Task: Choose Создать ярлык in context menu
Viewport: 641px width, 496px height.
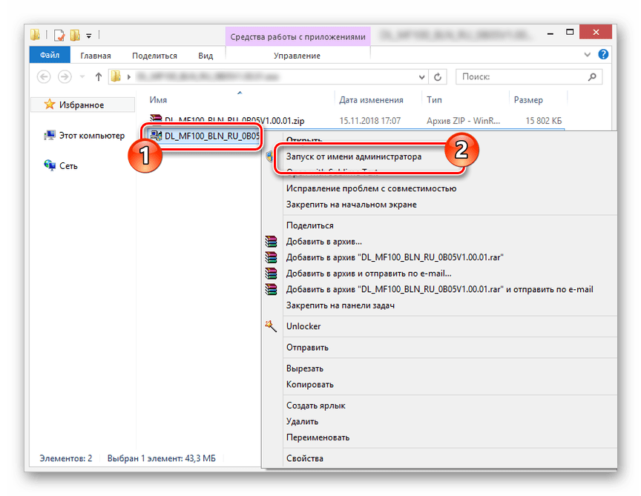Action: [315, 406]
